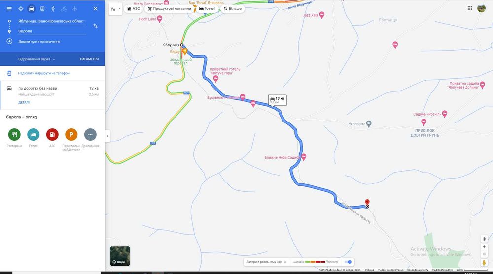The height and width of the screenshot is (274, 493).
Task: Click Ближче Неба Садиба marker
Action: 303,157
